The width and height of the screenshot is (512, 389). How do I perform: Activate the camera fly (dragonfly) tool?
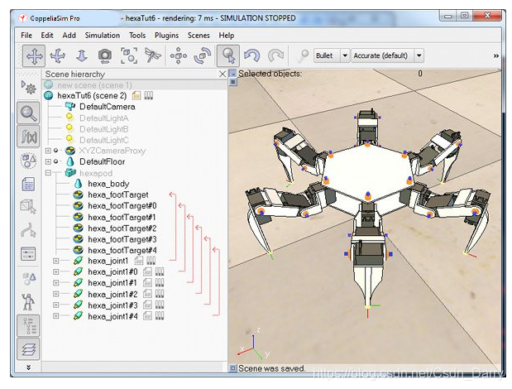point(152,55)
